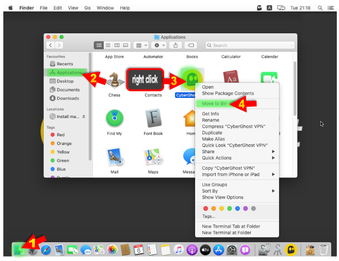
Task: Switch to list view in Finder toolbar
Action: pyautogui.click(x=108, y=45)
